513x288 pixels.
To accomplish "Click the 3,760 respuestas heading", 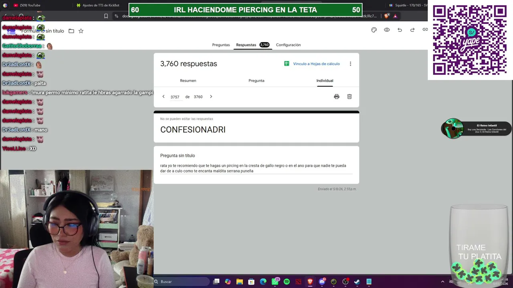I will [188, 64].
